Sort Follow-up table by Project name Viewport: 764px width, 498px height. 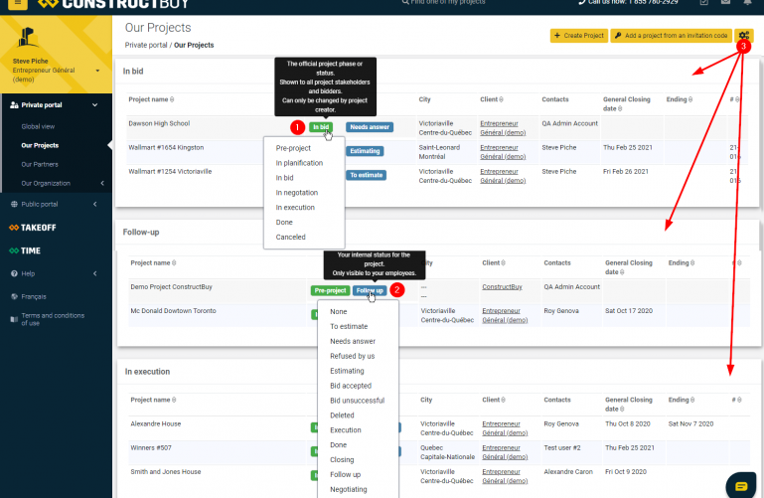click(x=153, y=262)
